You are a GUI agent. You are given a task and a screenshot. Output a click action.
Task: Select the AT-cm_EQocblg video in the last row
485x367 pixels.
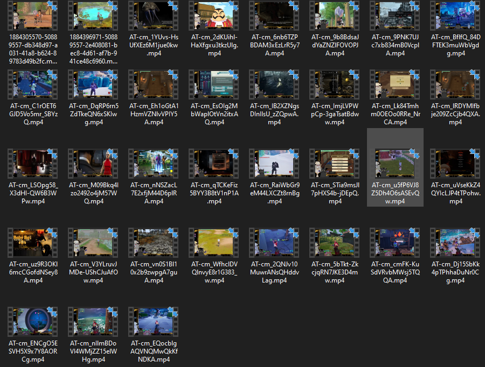pos(154,323)
